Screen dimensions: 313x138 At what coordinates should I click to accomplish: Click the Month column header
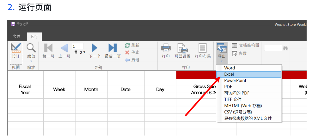[91, 90]
